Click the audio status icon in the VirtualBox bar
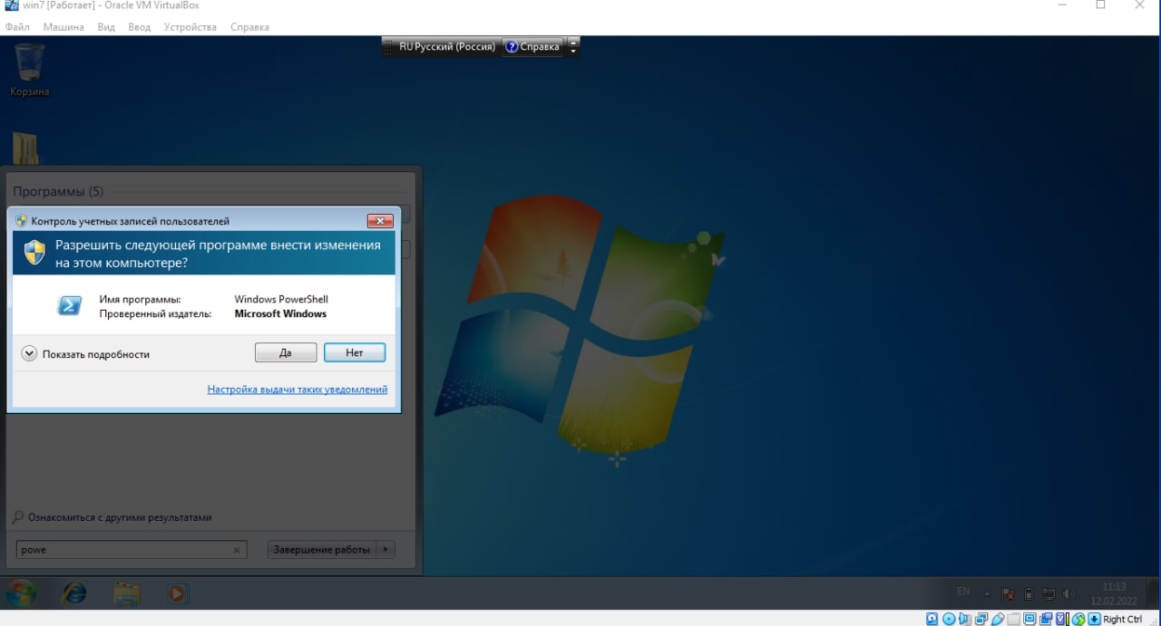1161x626 pixels. pos(964,619)
